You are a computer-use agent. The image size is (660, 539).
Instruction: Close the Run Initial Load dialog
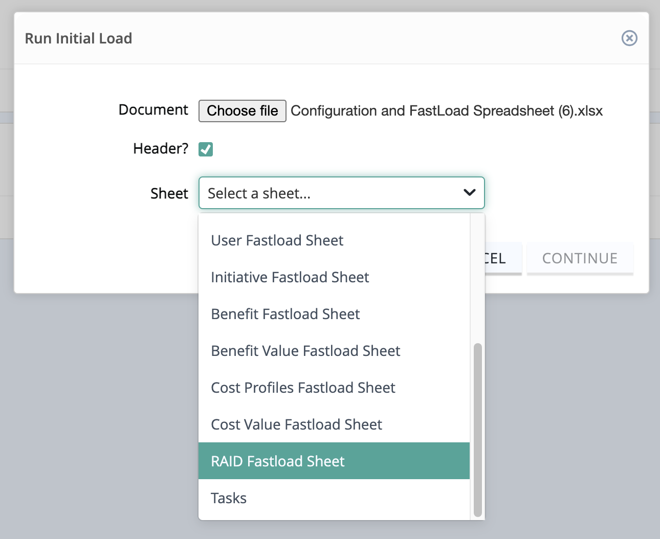629,38
